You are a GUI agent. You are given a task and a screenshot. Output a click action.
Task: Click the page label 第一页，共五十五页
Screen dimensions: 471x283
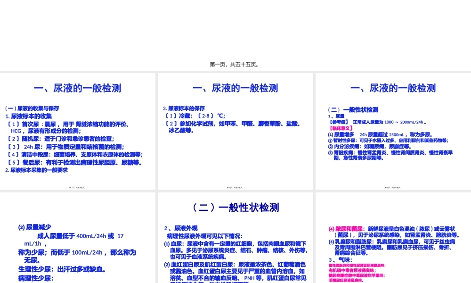pyautogui.click(x=235, y=64)
